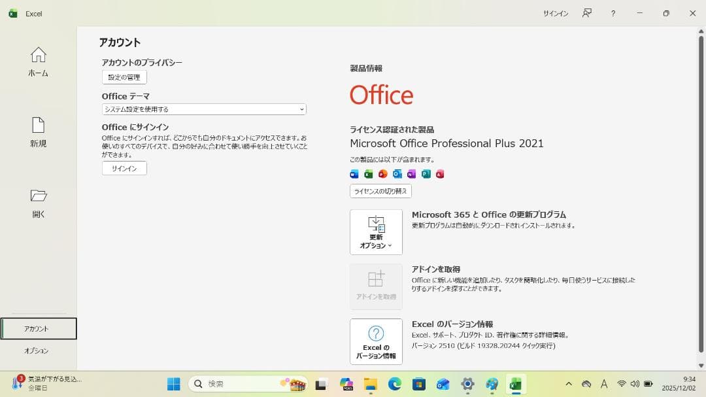Switch to the アカウント tab in the sidebar
Screen dimensions: 706x397
click(38, 328)
